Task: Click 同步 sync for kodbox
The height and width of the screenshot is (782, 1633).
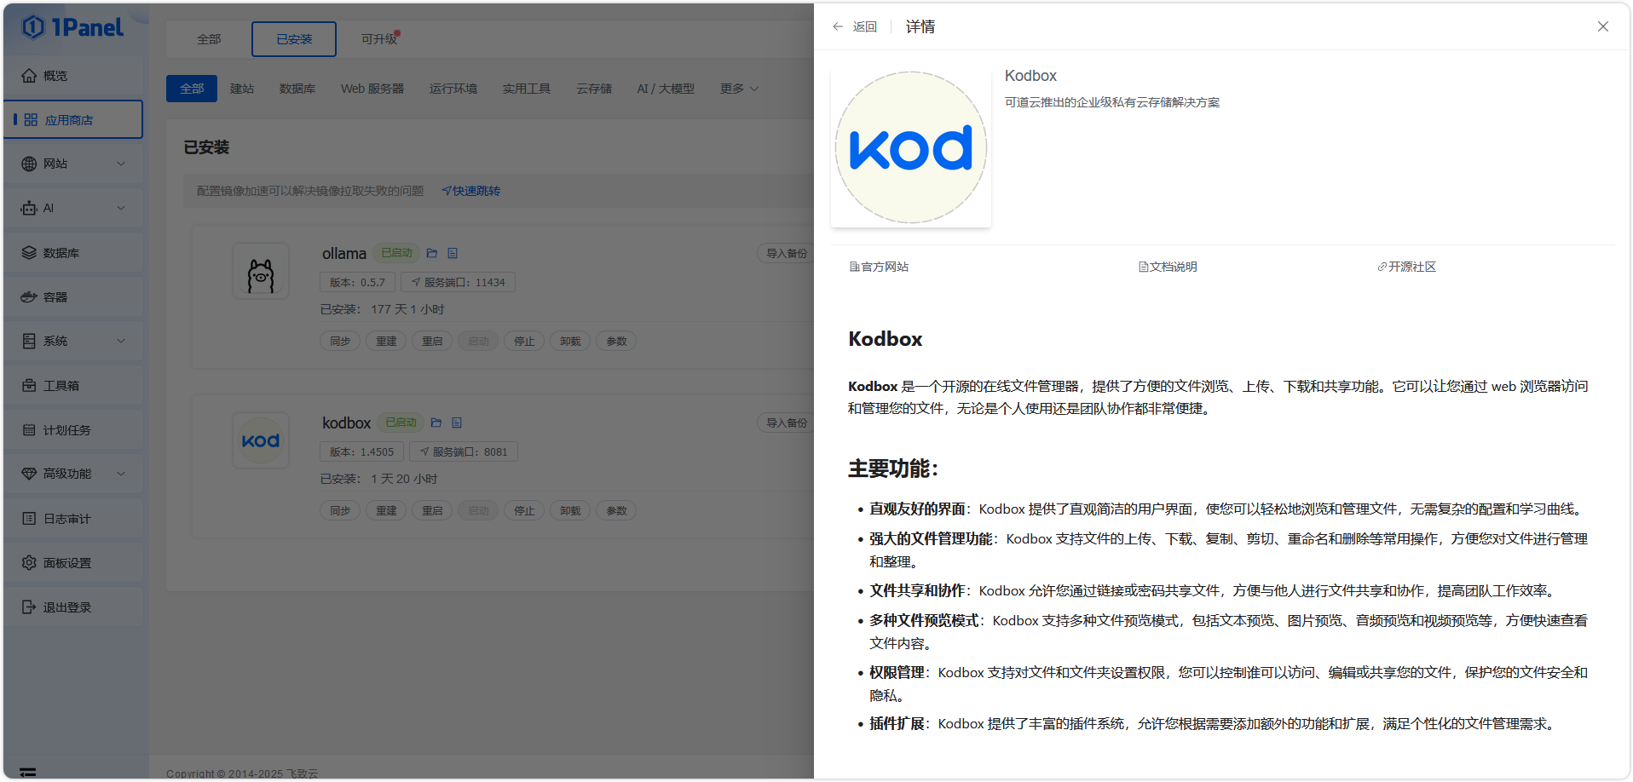Action: 340,510
